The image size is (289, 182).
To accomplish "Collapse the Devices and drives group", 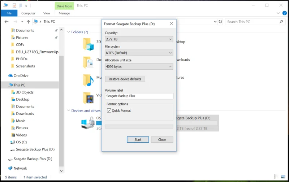I will (69, 110).
